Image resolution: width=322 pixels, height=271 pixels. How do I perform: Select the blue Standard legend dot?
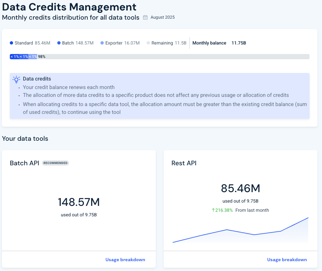12,43
